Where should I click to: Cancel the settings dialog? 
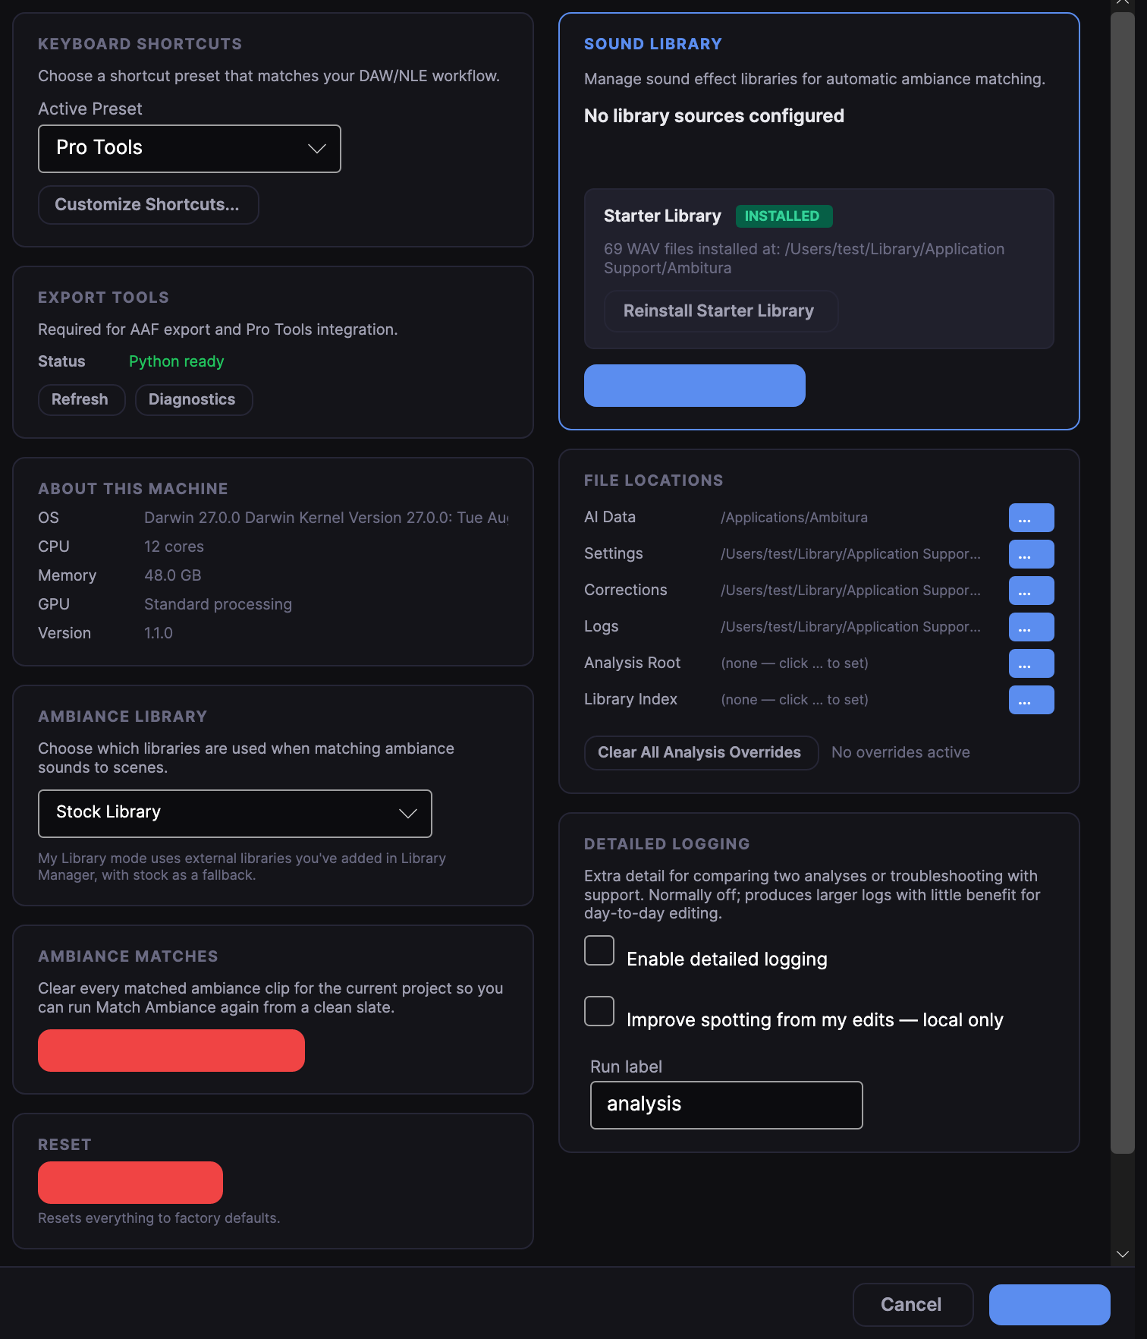pyautogui.click(x=913, y=1305)
